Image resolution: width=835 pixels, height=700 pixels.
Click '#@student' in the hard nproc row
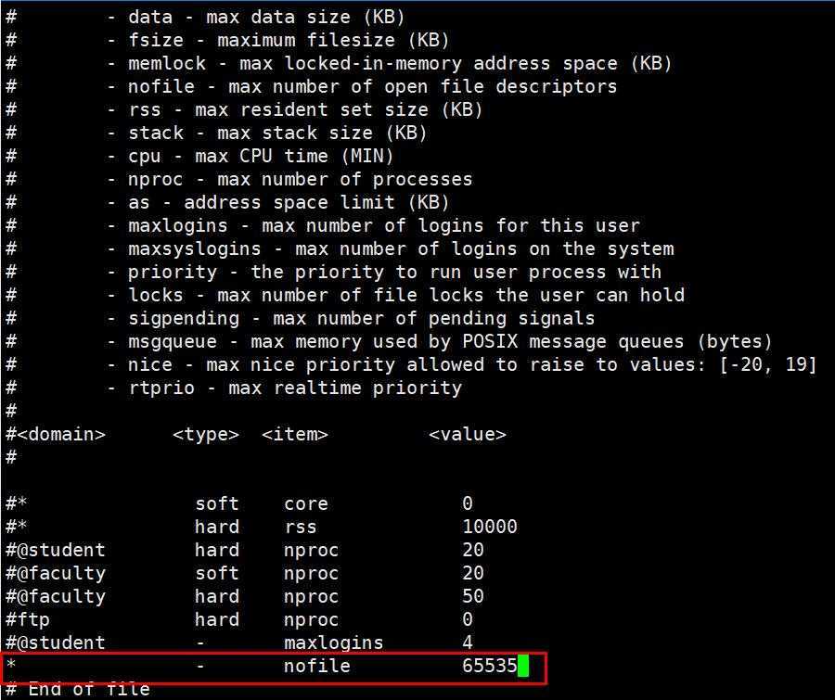pyautogui.click(x=56, y=550)
